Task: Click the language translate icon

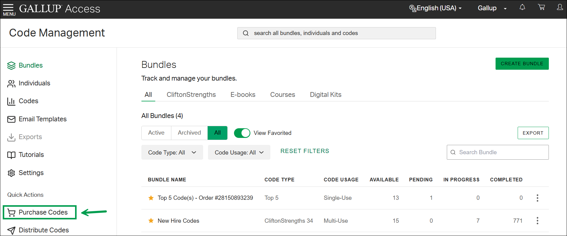Action: 413,8
